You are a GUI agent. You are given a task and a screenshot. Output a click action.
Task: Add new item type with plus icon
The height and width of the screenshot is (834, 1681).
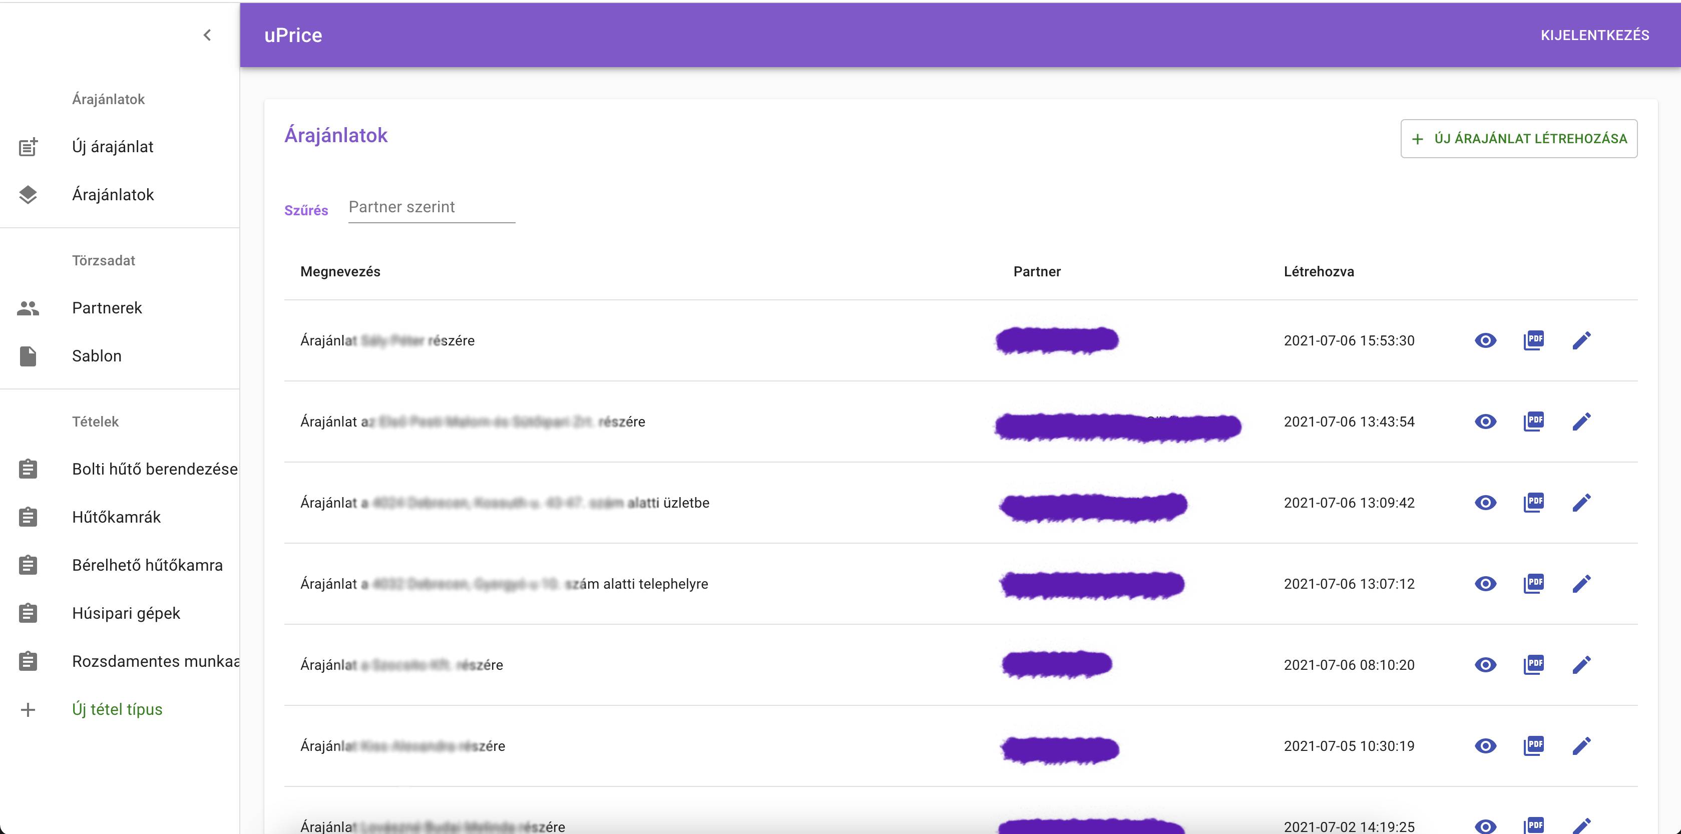pos(28,709)
